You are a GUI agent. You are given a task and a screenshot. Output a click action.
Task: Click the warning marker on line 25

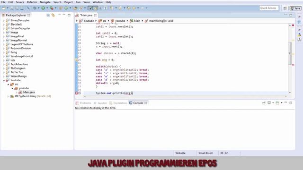(x=76, y=60)
